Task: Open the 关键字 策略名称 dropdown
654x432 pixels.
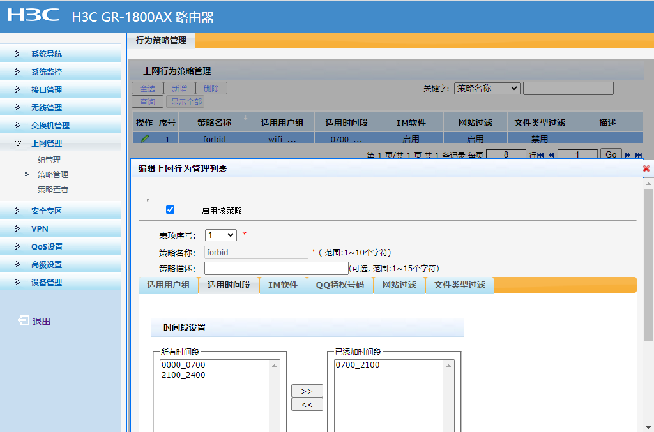Action: [487, 88]
